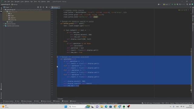Image resolution: width=194 pixels, height=109 pixels.
Task: Click the Debug bug icon
Action: click(x=175, y=4)
